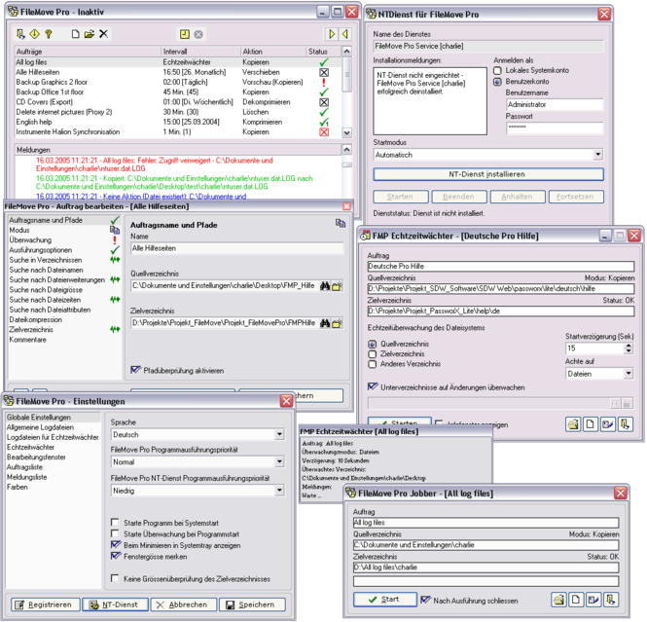Toggle Unterverzeichnisse auf Änderungen überwachen checkbox
Viewport: 647px width, 622px height.
coord(373,386)
